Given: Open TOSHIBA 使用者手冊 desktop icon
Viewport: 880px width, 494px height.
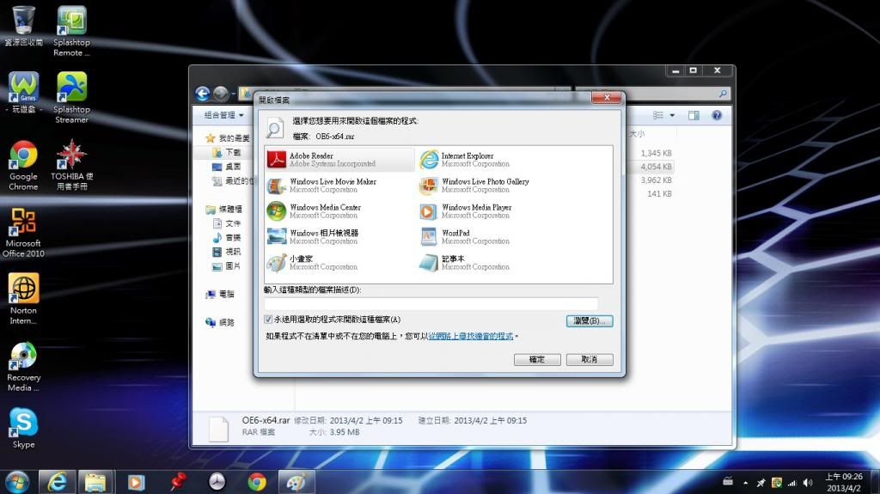Looking at the screenshot, I should point(71,165).
